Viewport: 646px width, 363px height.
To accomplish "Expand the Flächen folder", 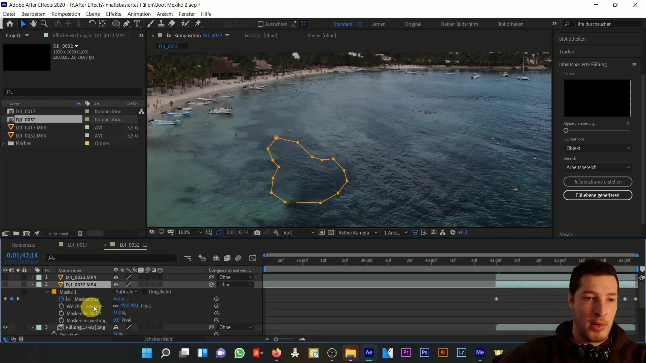I will click(3, 144).
